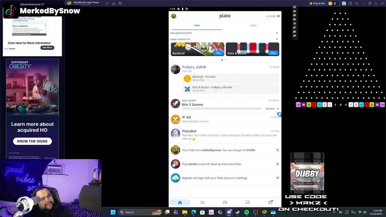Open the 'Bankroll - You won' result

click(231, 78)
